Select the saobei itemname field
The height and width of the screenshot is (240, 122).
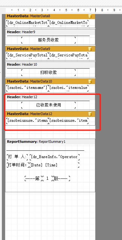coord(27,88)
